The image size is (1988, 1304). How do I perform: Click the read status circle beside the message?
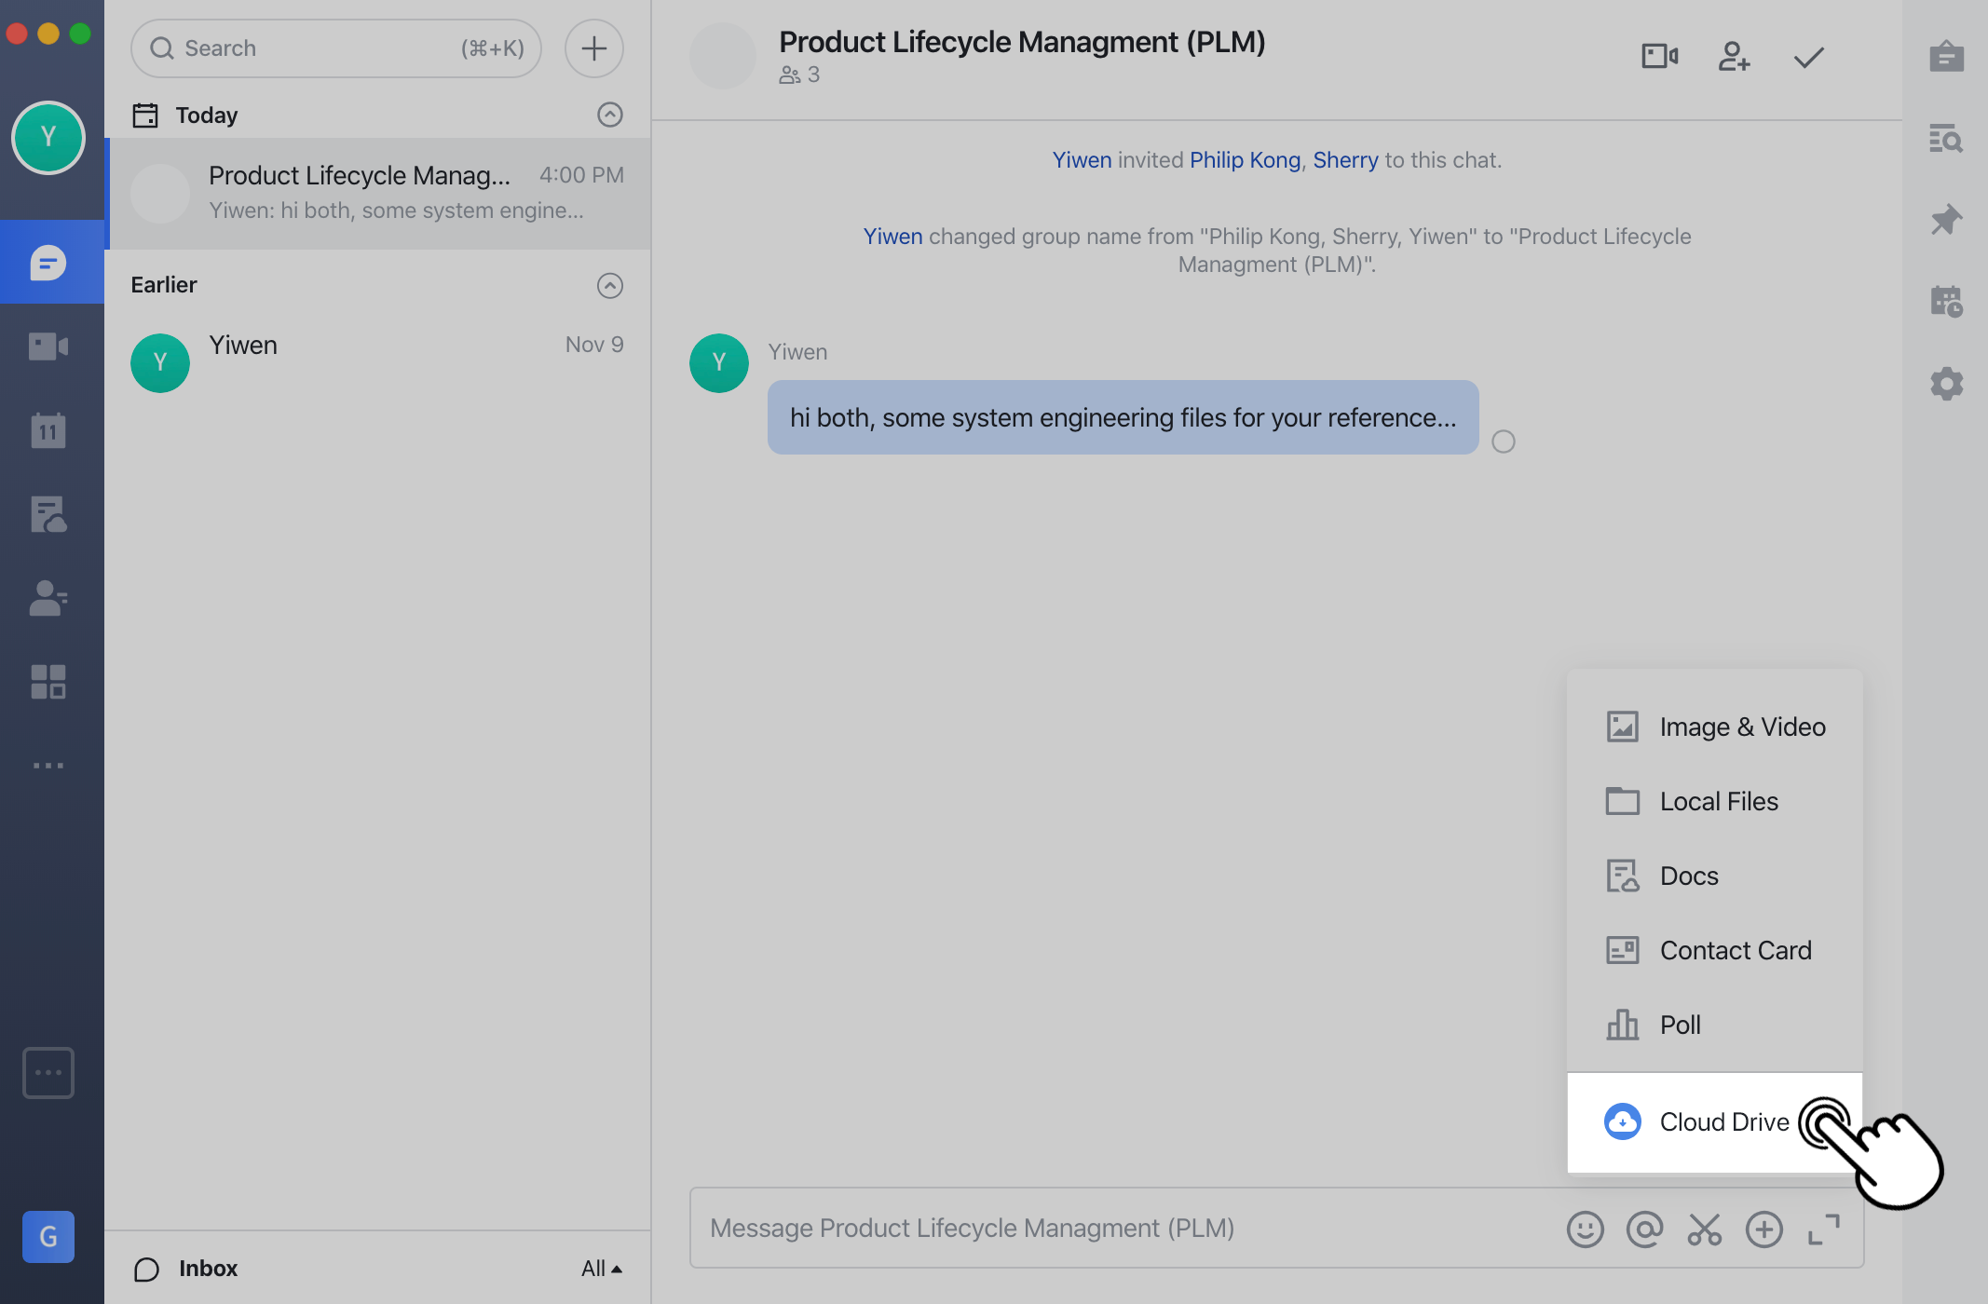pyautogui.click(x=1503, y=441)
